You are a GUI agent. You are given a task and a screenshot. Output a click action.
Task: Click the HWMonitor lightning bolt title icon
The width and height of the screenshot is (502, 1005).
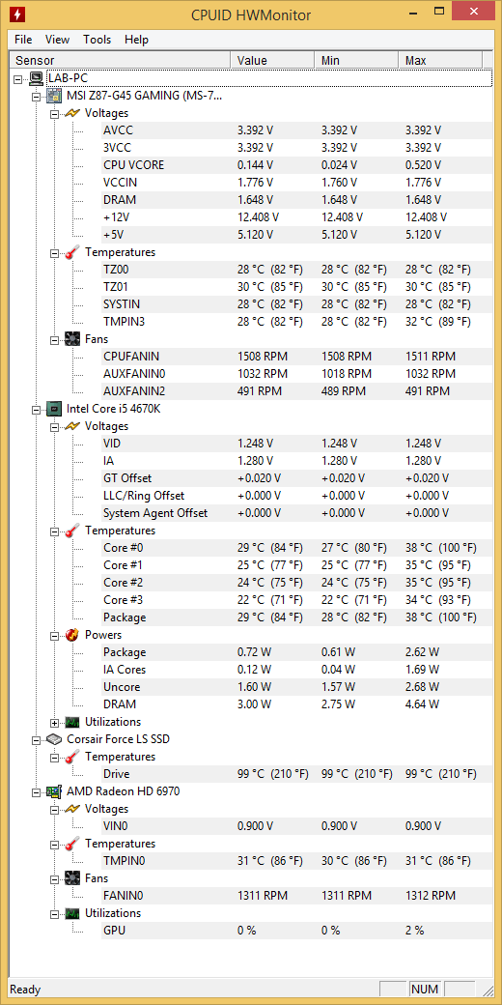[x=18, y=14]
